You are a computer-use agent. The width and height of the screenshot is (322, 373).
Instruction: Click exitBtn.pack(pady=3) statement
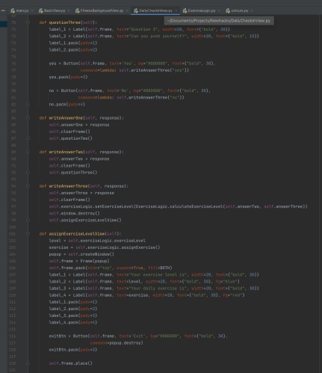point(73,350)
